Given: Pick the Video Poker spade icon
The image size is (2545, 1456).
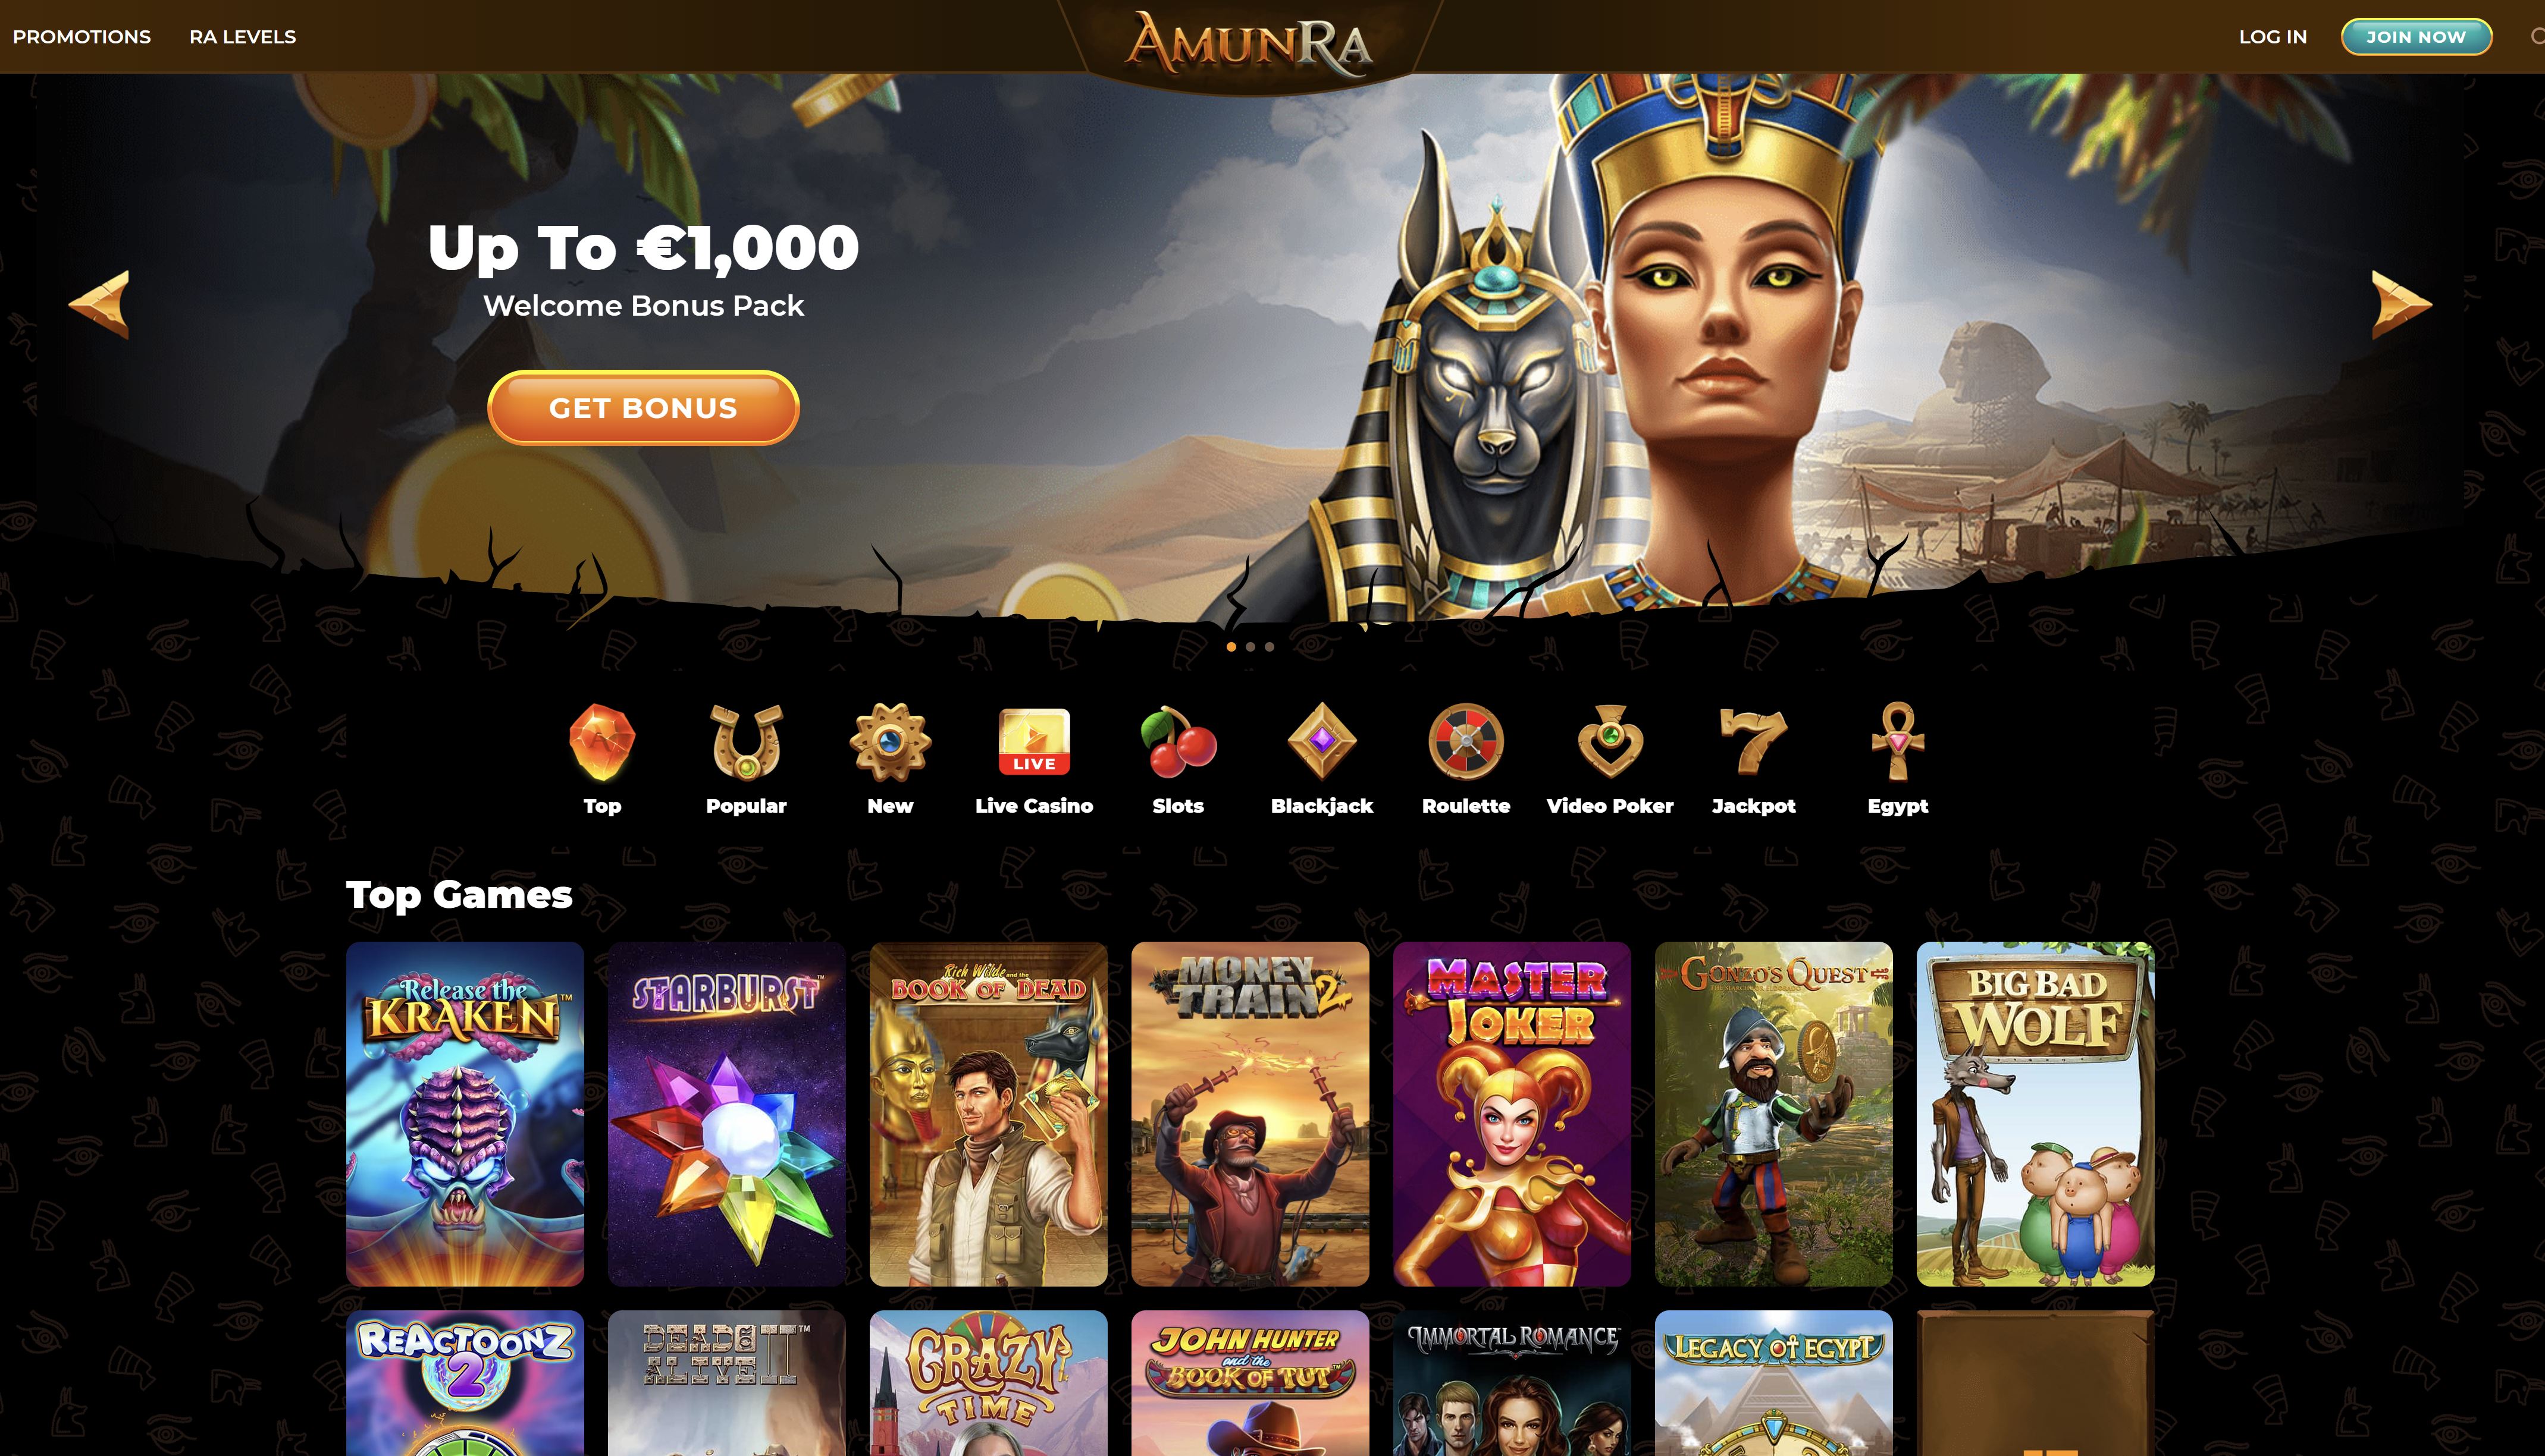Looking at the screenshot, I should tap(1610, 742).
